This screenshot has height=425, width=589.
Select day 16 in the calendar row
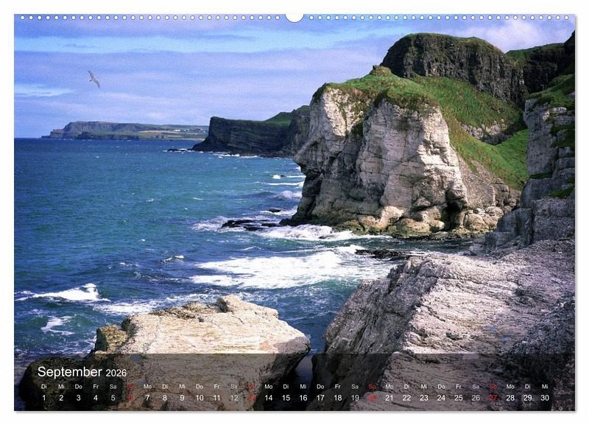click(x=303, y=398)
